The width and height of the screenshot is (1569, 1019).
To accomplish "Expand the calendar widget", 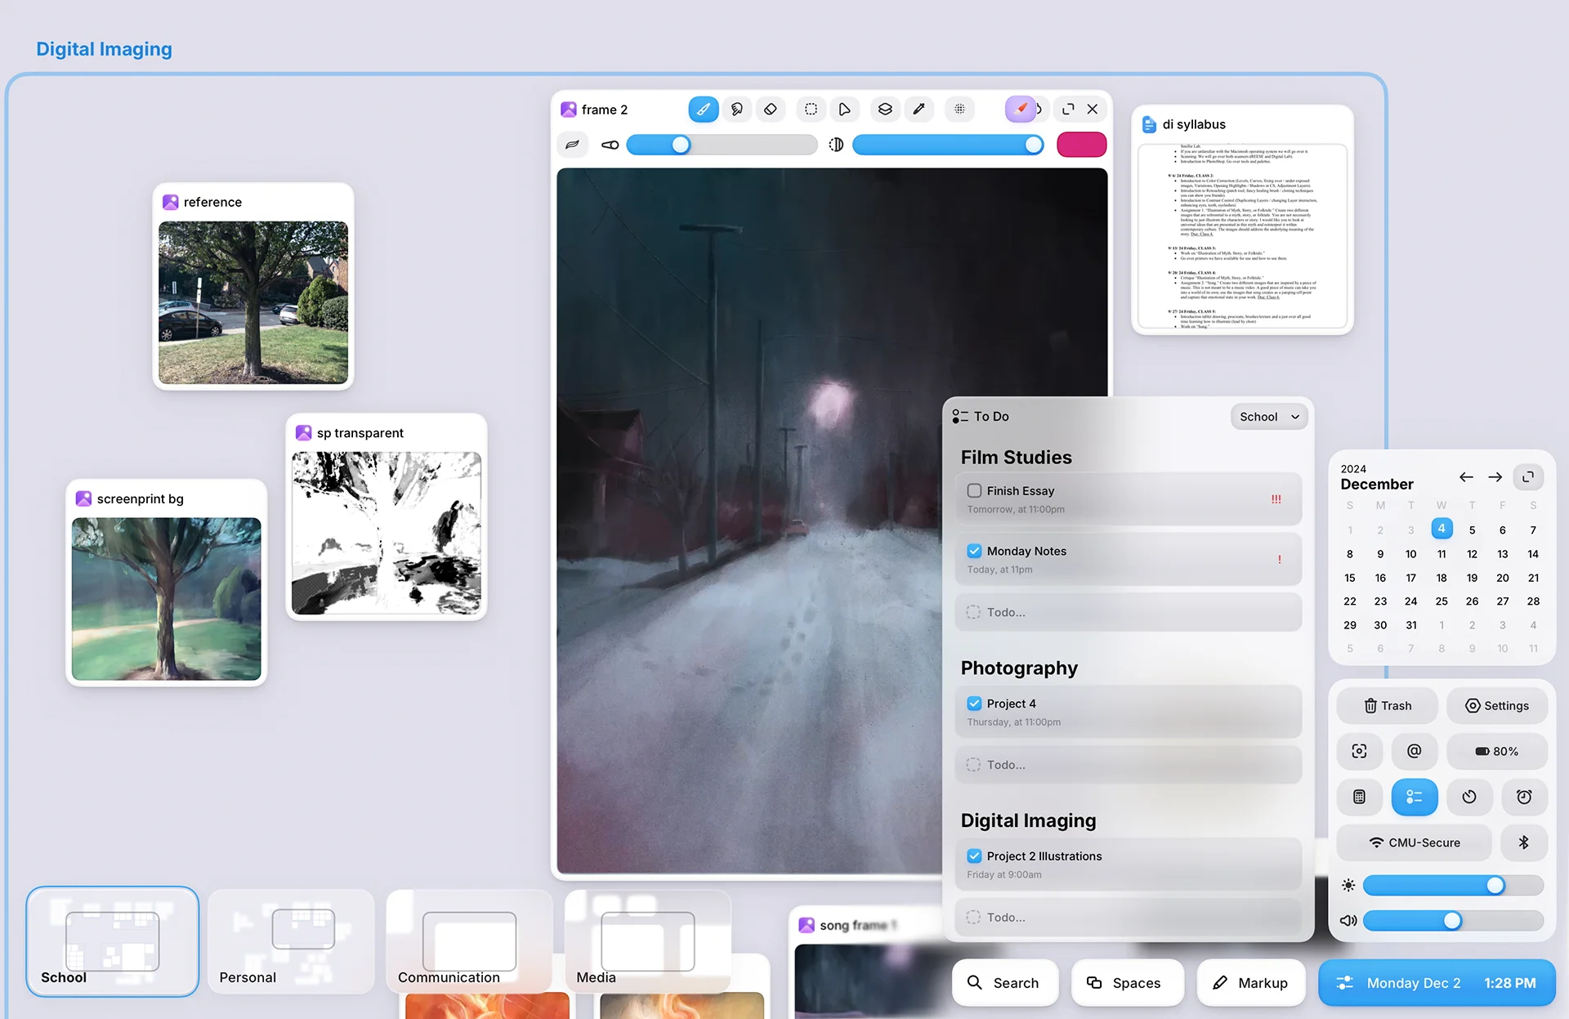I will pyautogui.click(x=1527, y=476).
